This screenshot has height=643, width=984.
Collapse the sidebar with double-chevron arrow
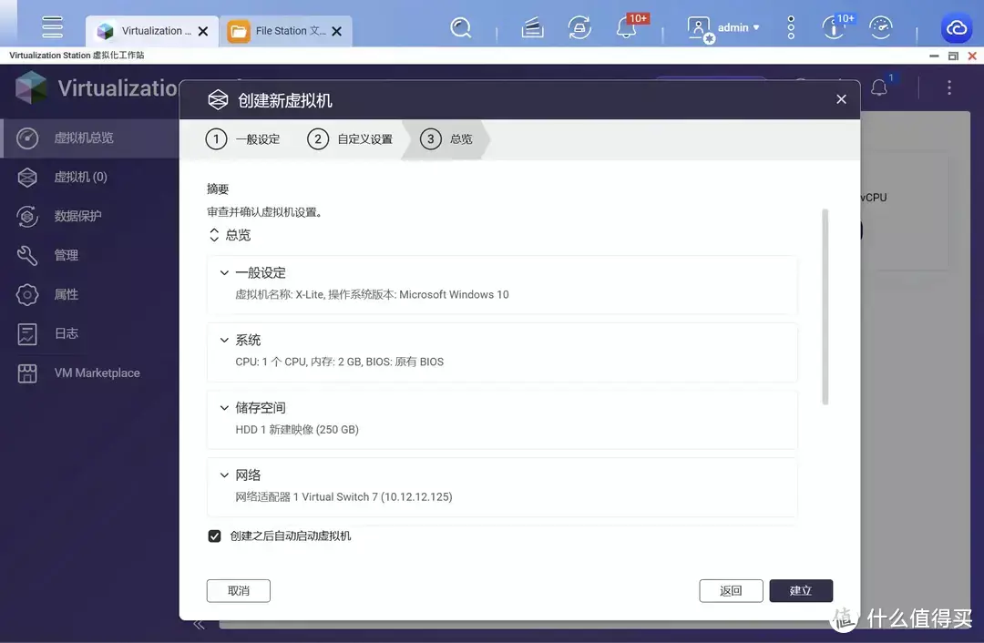point(199,625)
